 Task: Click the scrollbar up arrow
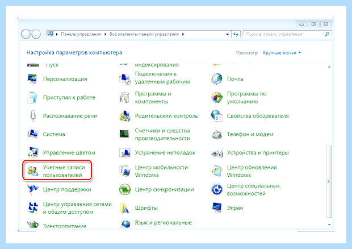pyautogui.click(x=329, y=67)
